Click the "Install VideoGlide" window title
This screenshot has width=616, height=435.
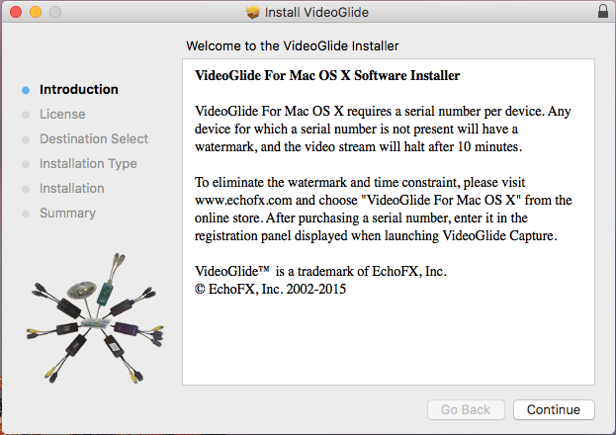(x=314, y=12)
